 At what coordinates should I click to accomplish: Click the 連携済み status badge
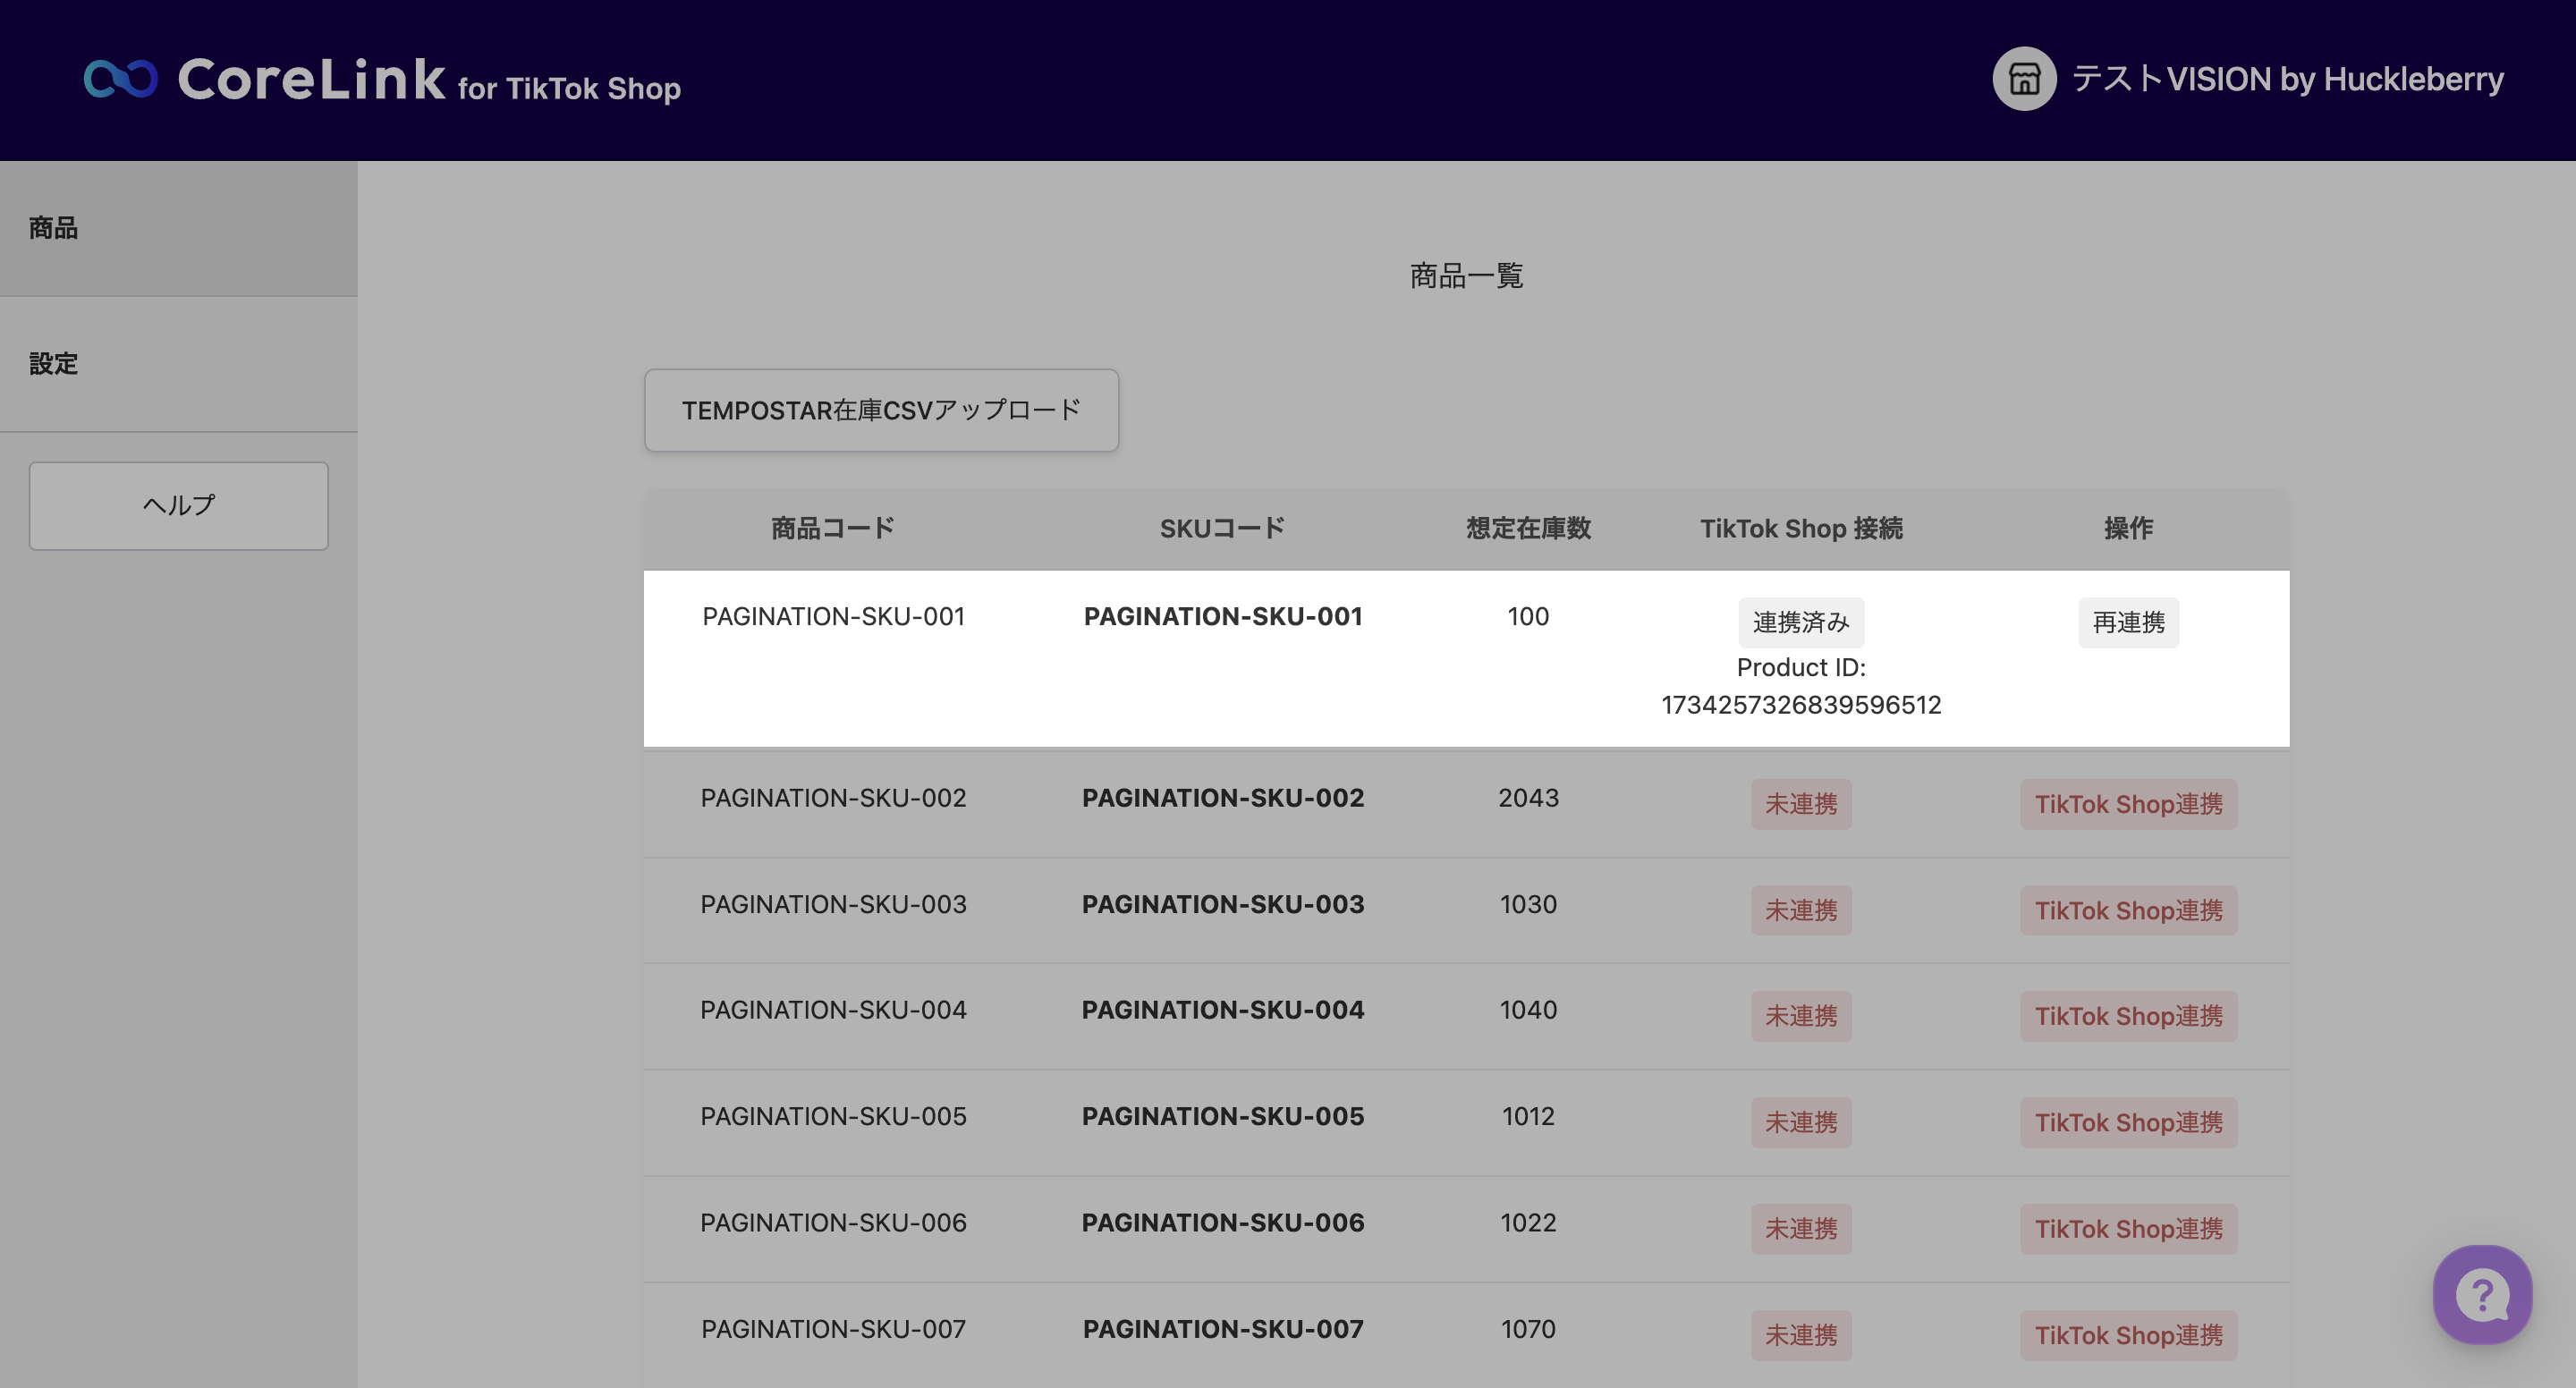[1800, 622]
